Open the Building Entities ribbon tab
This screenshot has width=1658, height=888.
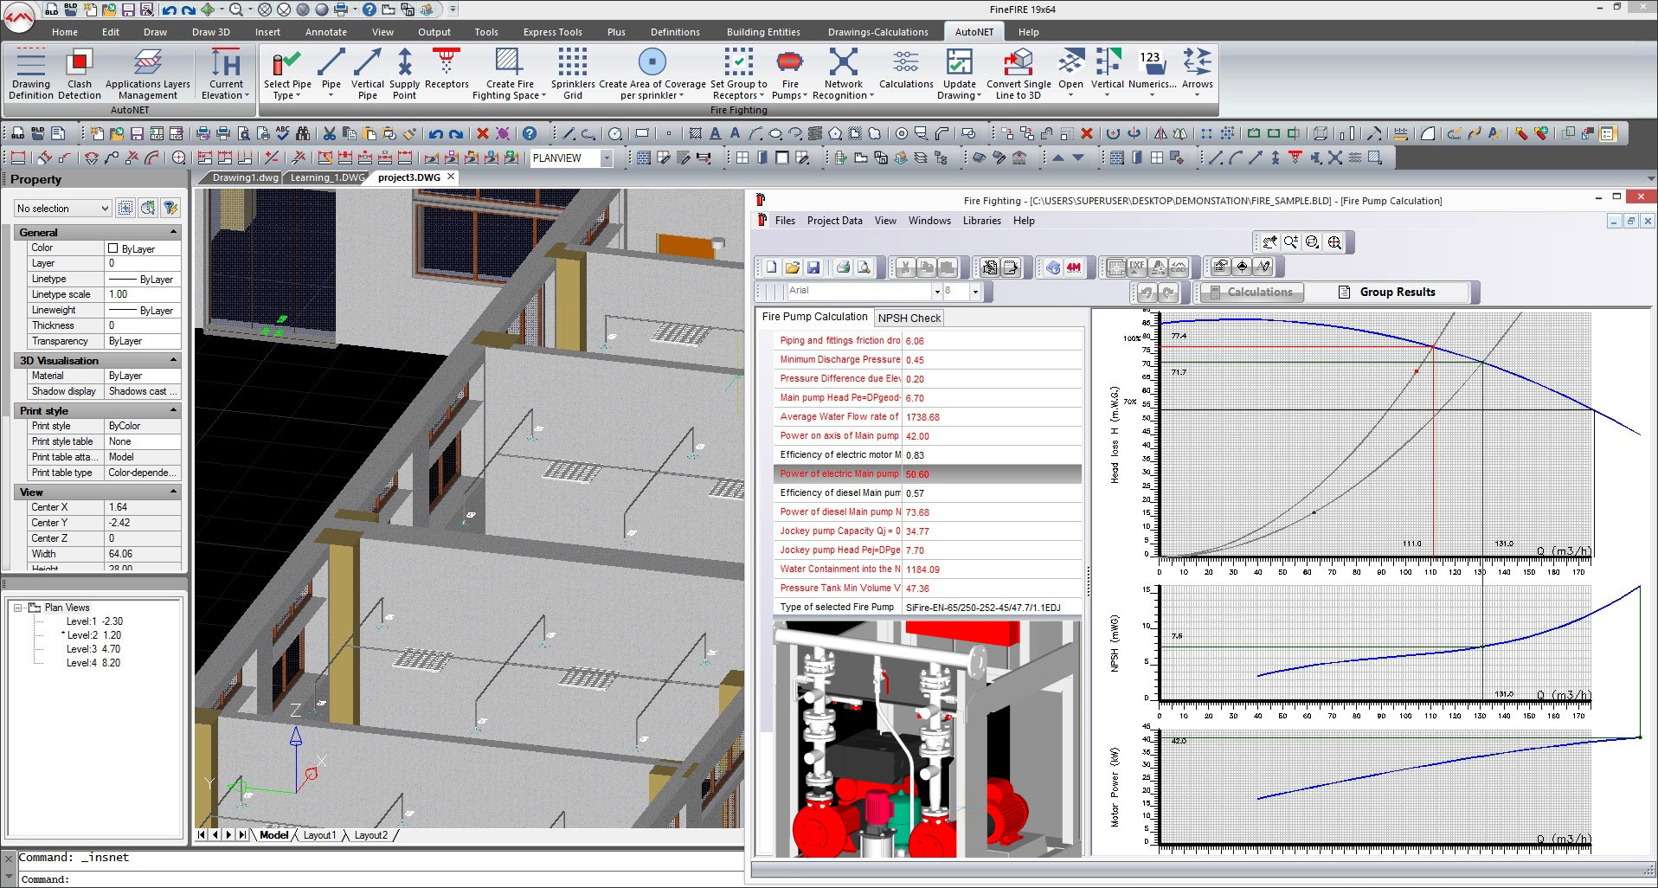(763, 32)
